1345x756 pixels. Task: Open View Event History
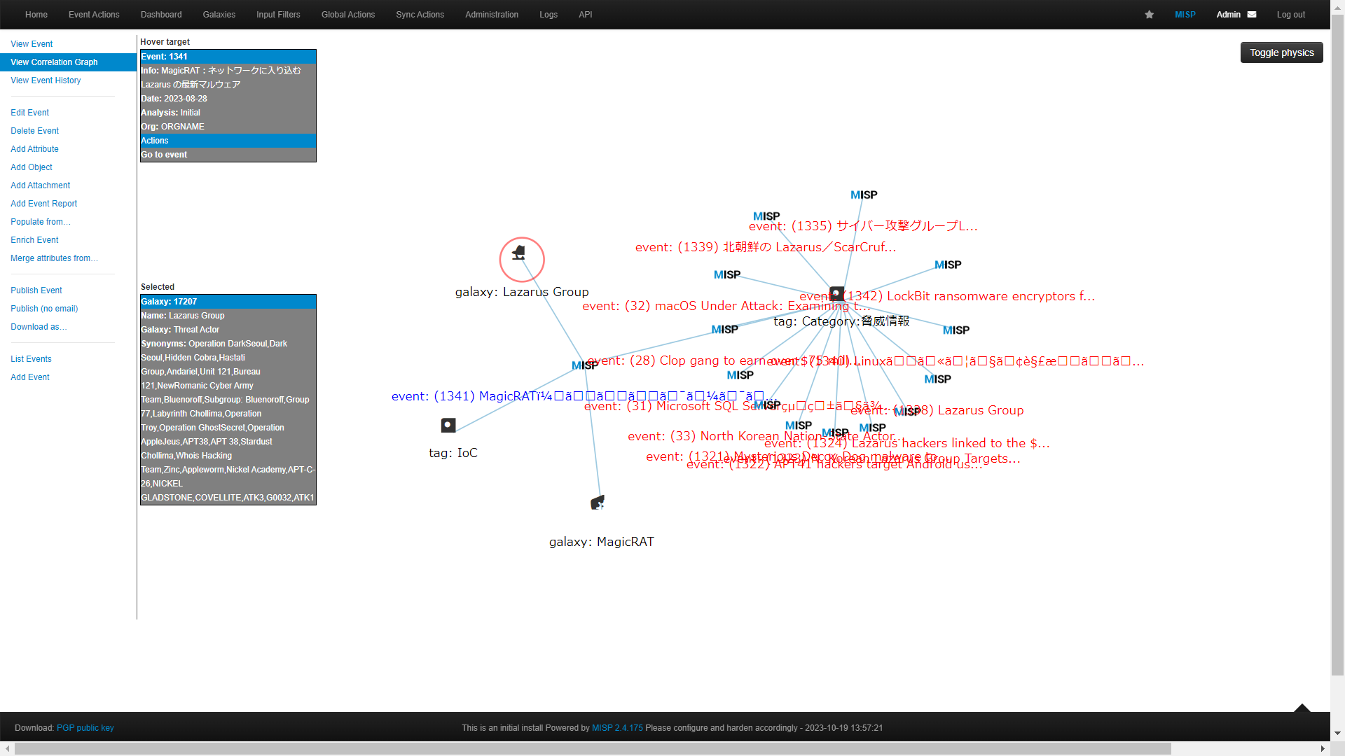(46, 80)
